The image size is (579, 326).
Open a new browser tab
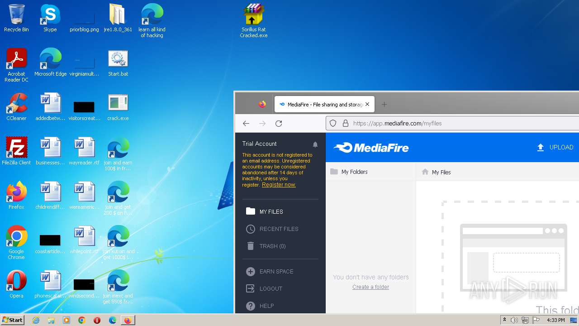[x=384, y=104]
